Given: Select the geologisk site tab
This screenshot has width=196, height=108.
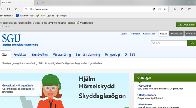Looking at the screenshot, I should (190, 34).
